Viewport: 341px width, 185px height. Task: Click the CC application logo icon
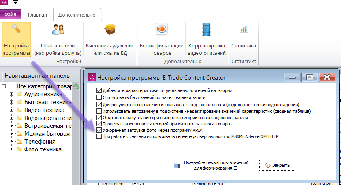(x=4, y=2)
